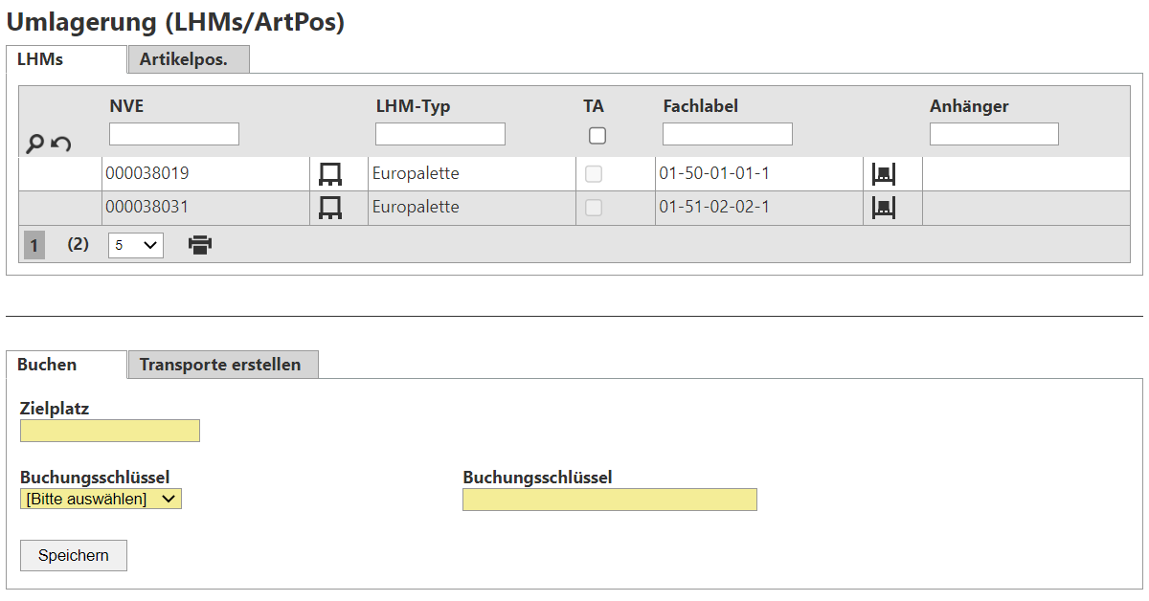
Task: Click the reset filter undo arrow icon
Action: 61,145
